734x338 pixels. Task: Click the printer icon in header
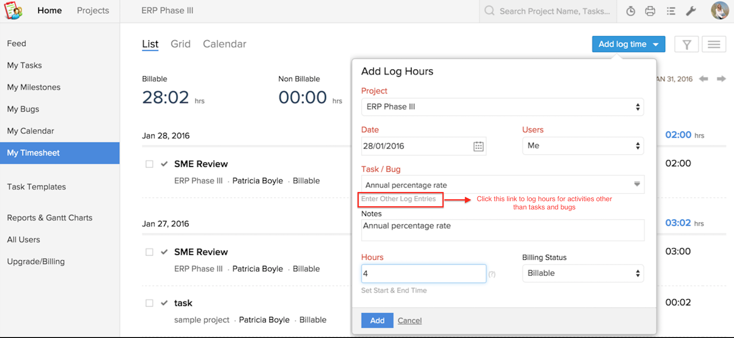pyautogui.click(x=650, y=11)
